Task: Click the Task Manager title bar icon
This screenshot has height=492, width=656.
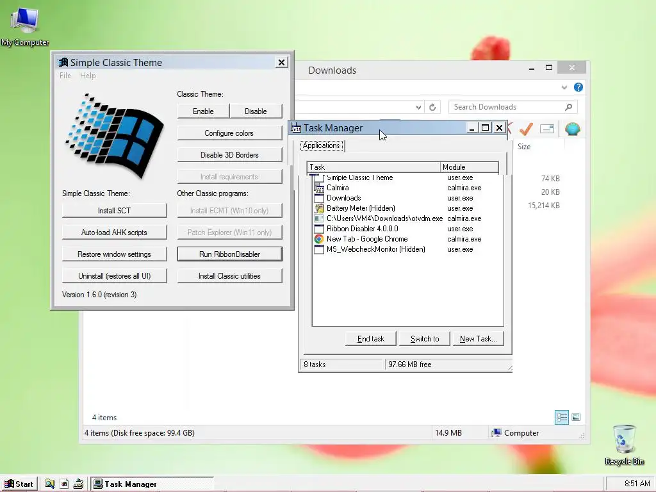Action: [296, 127]
